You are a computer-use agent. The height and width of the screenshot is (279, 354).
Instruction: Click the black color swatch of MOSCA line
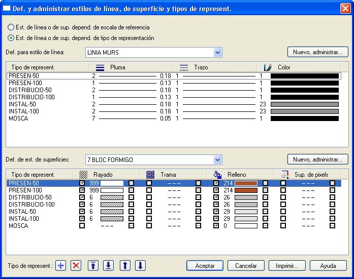(x=305, y=118)
